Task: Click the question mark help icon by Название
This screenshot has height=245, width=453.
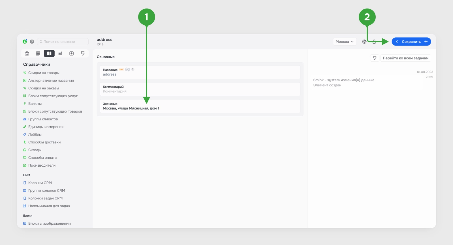Action: tap(133, 70)
